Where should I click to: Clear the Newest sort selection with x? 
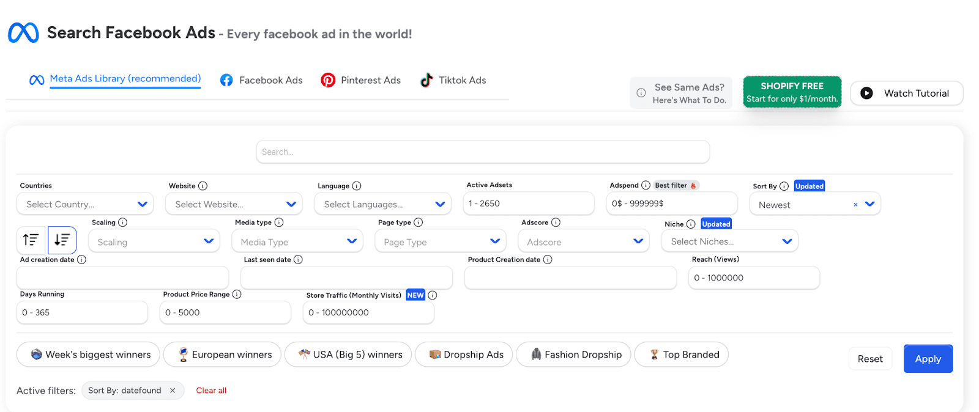(855, 205)
